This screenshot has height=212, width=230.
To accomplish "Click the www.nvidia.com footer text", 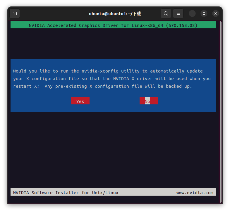I will point(195,193).
